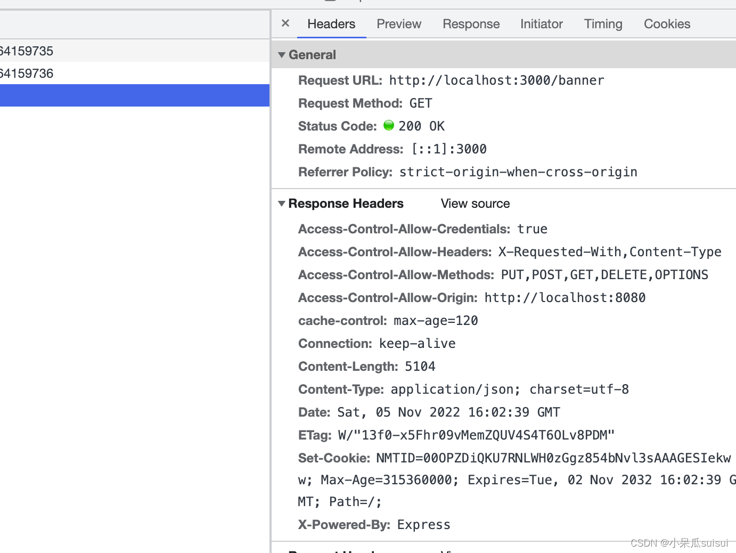Click the Access-Control-Allow-Credentials true value
Image resolution: width=736 pixels, height=553 pixels.
pos(532,229)
